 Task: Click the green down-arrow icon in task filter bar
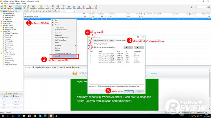coord(28,11)
